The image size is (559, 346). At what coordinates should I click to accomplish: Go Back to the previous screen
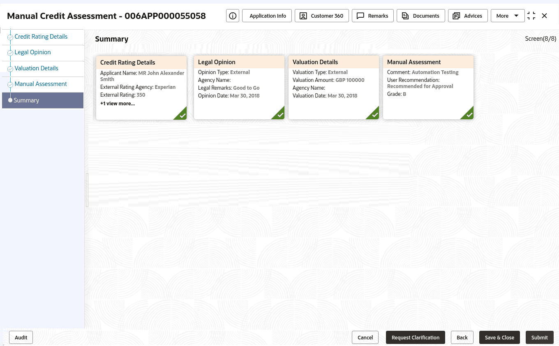tap(462, 337)
